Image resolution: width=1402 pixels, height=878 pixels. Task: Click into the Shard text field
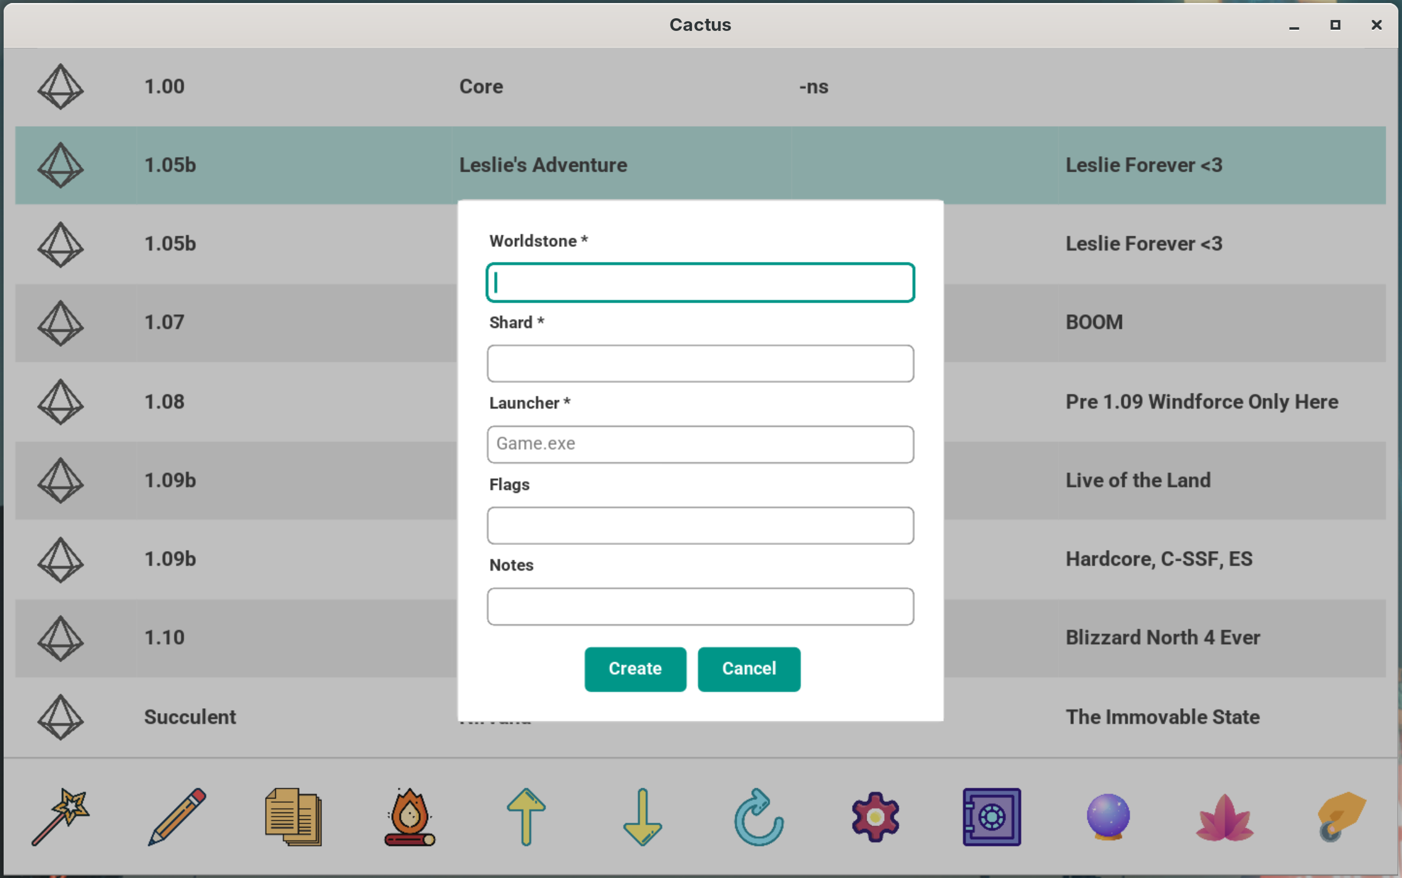[x=700, y=364]
